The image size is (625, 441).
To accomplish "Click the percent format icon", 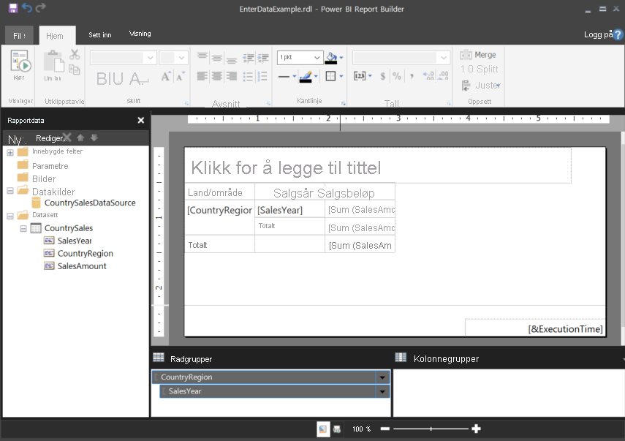I will click(397, 76).
